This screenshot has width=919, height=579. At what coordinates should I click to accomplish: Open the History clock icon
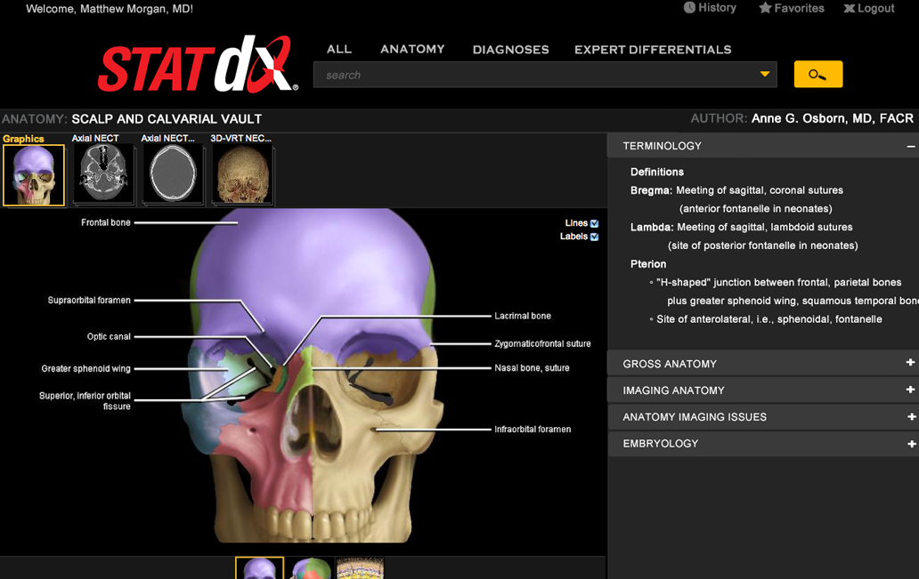pyautogui.click(x=689, y=8)
